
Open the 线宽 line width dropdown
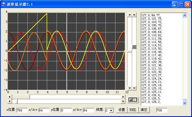(111, 111)
